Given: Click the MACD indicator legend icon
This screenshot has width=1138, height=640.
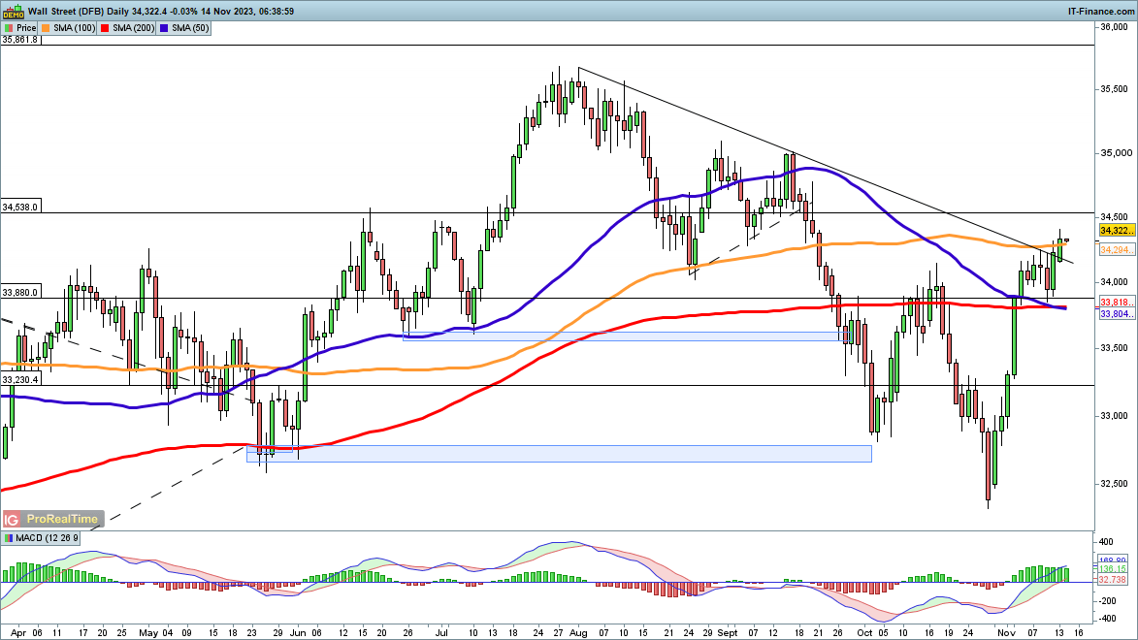Looking at the screenshot, I should [x=8, y=538].
